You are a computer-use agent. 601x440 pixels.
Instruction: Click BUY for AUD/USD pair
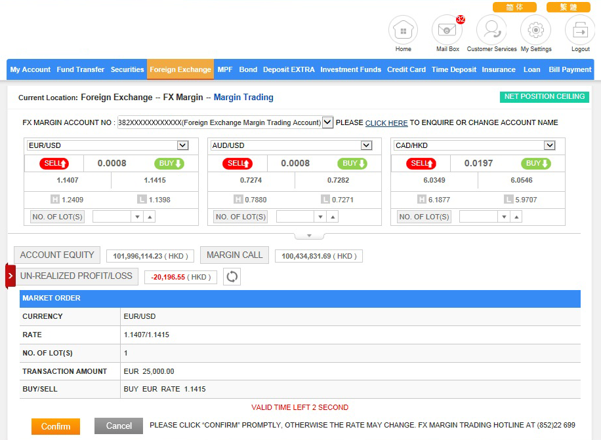click(352, 163)
